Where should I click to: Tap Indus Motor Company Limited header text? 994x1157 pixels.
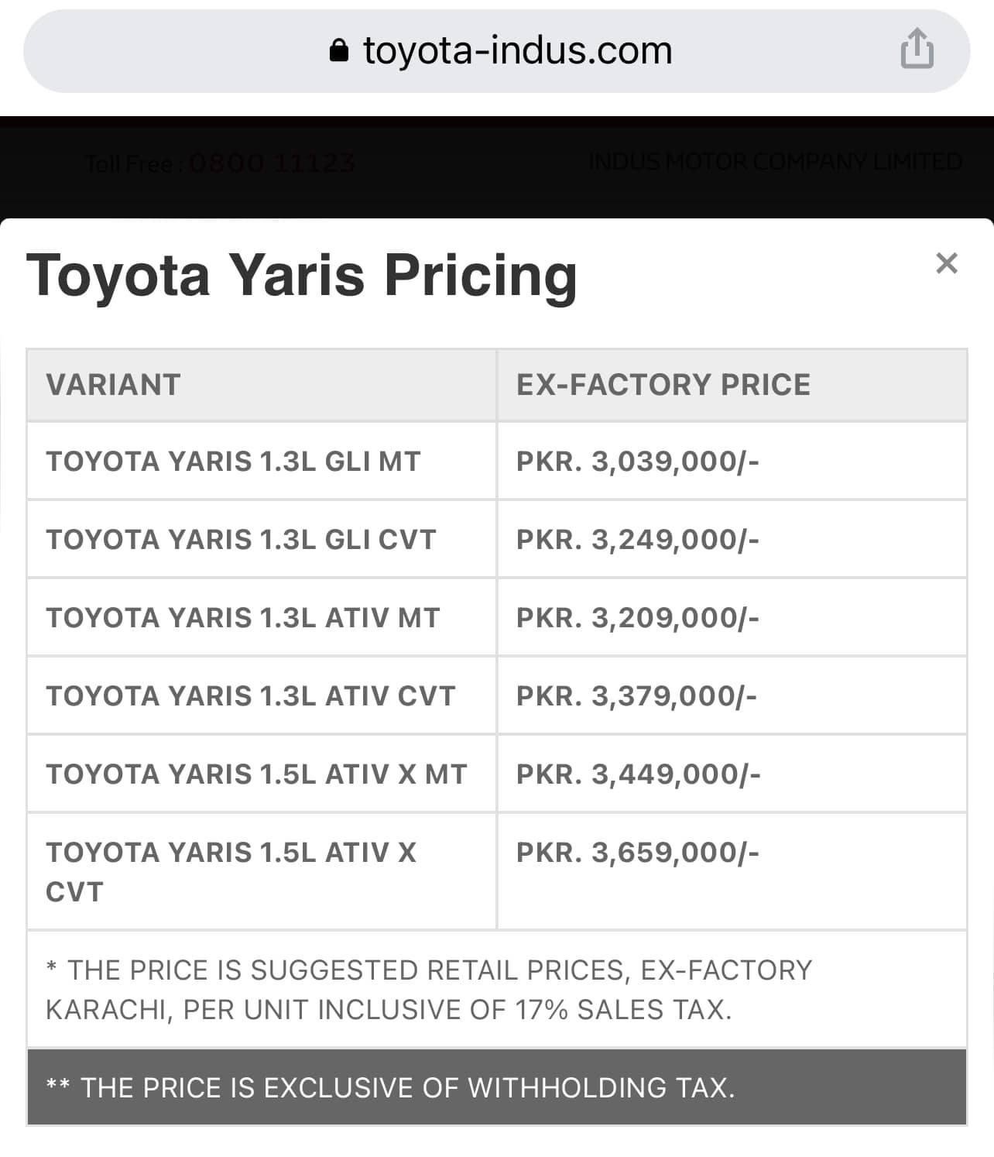click(776, 162)
